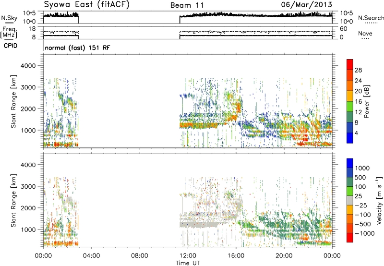The height and width of the screenshot is (266, 384).
Task: Click '3000' on velocity panel range axis
Action: tap(28, 186)
